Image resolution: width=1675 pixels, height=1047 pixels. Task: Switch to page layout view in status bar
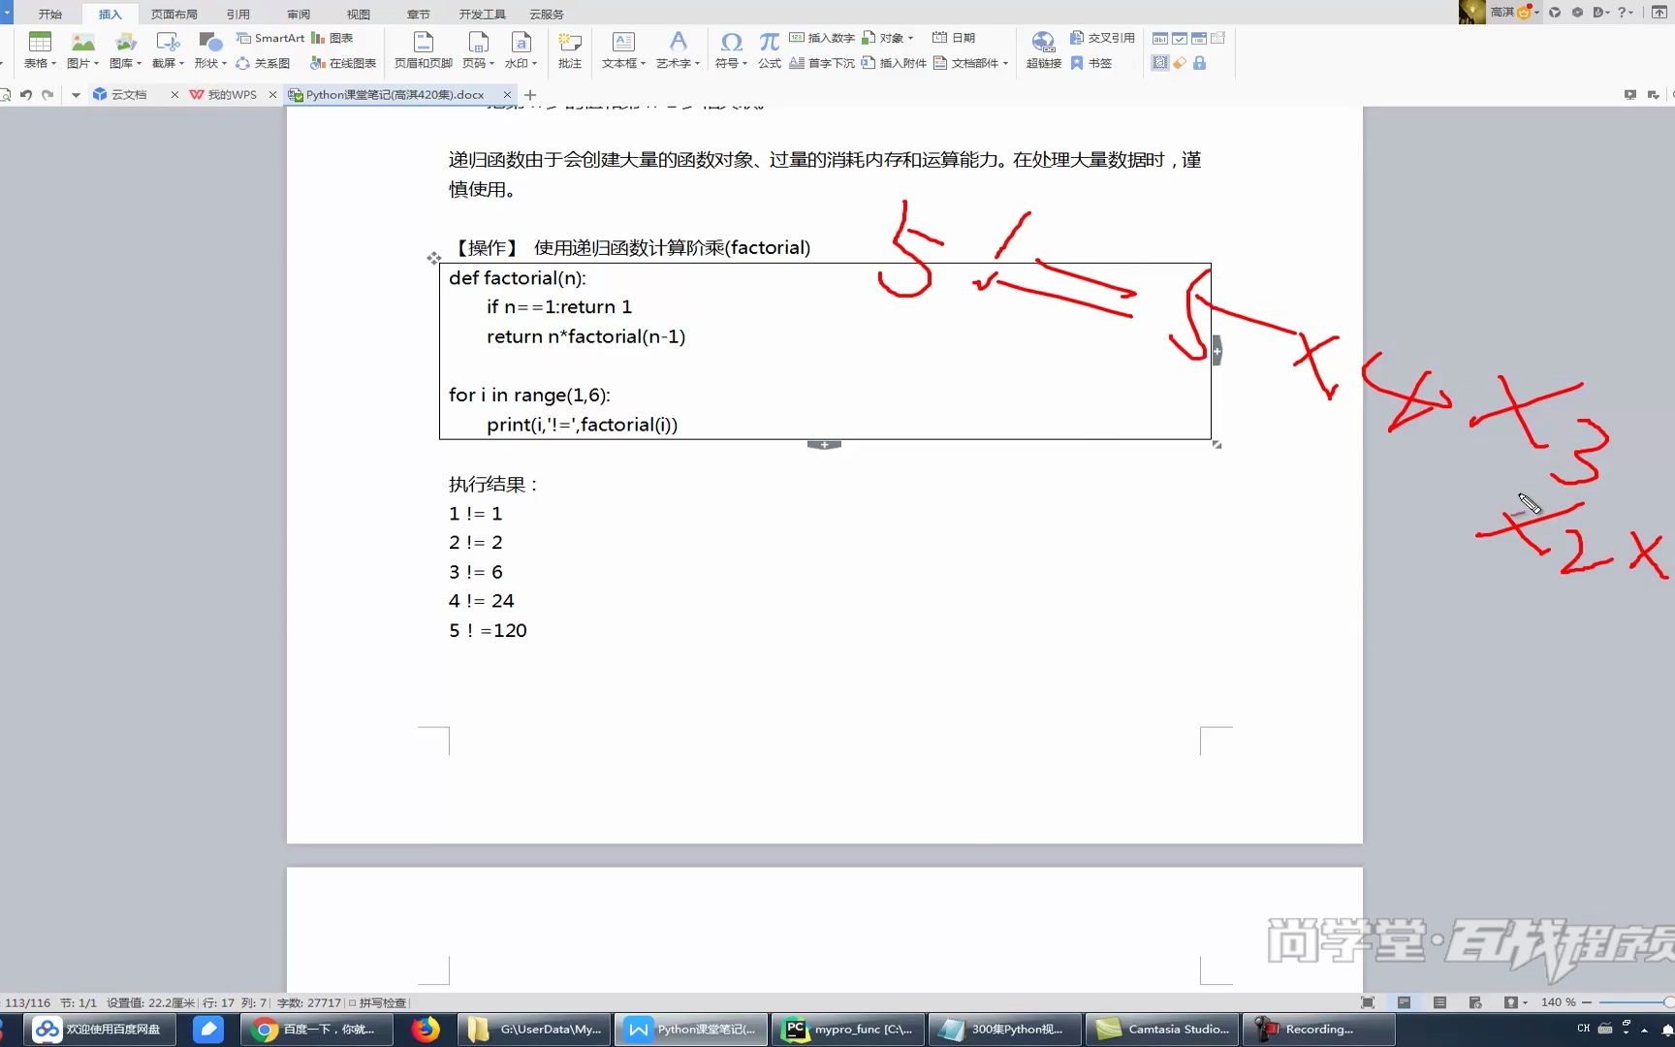click(1404, 1002)
